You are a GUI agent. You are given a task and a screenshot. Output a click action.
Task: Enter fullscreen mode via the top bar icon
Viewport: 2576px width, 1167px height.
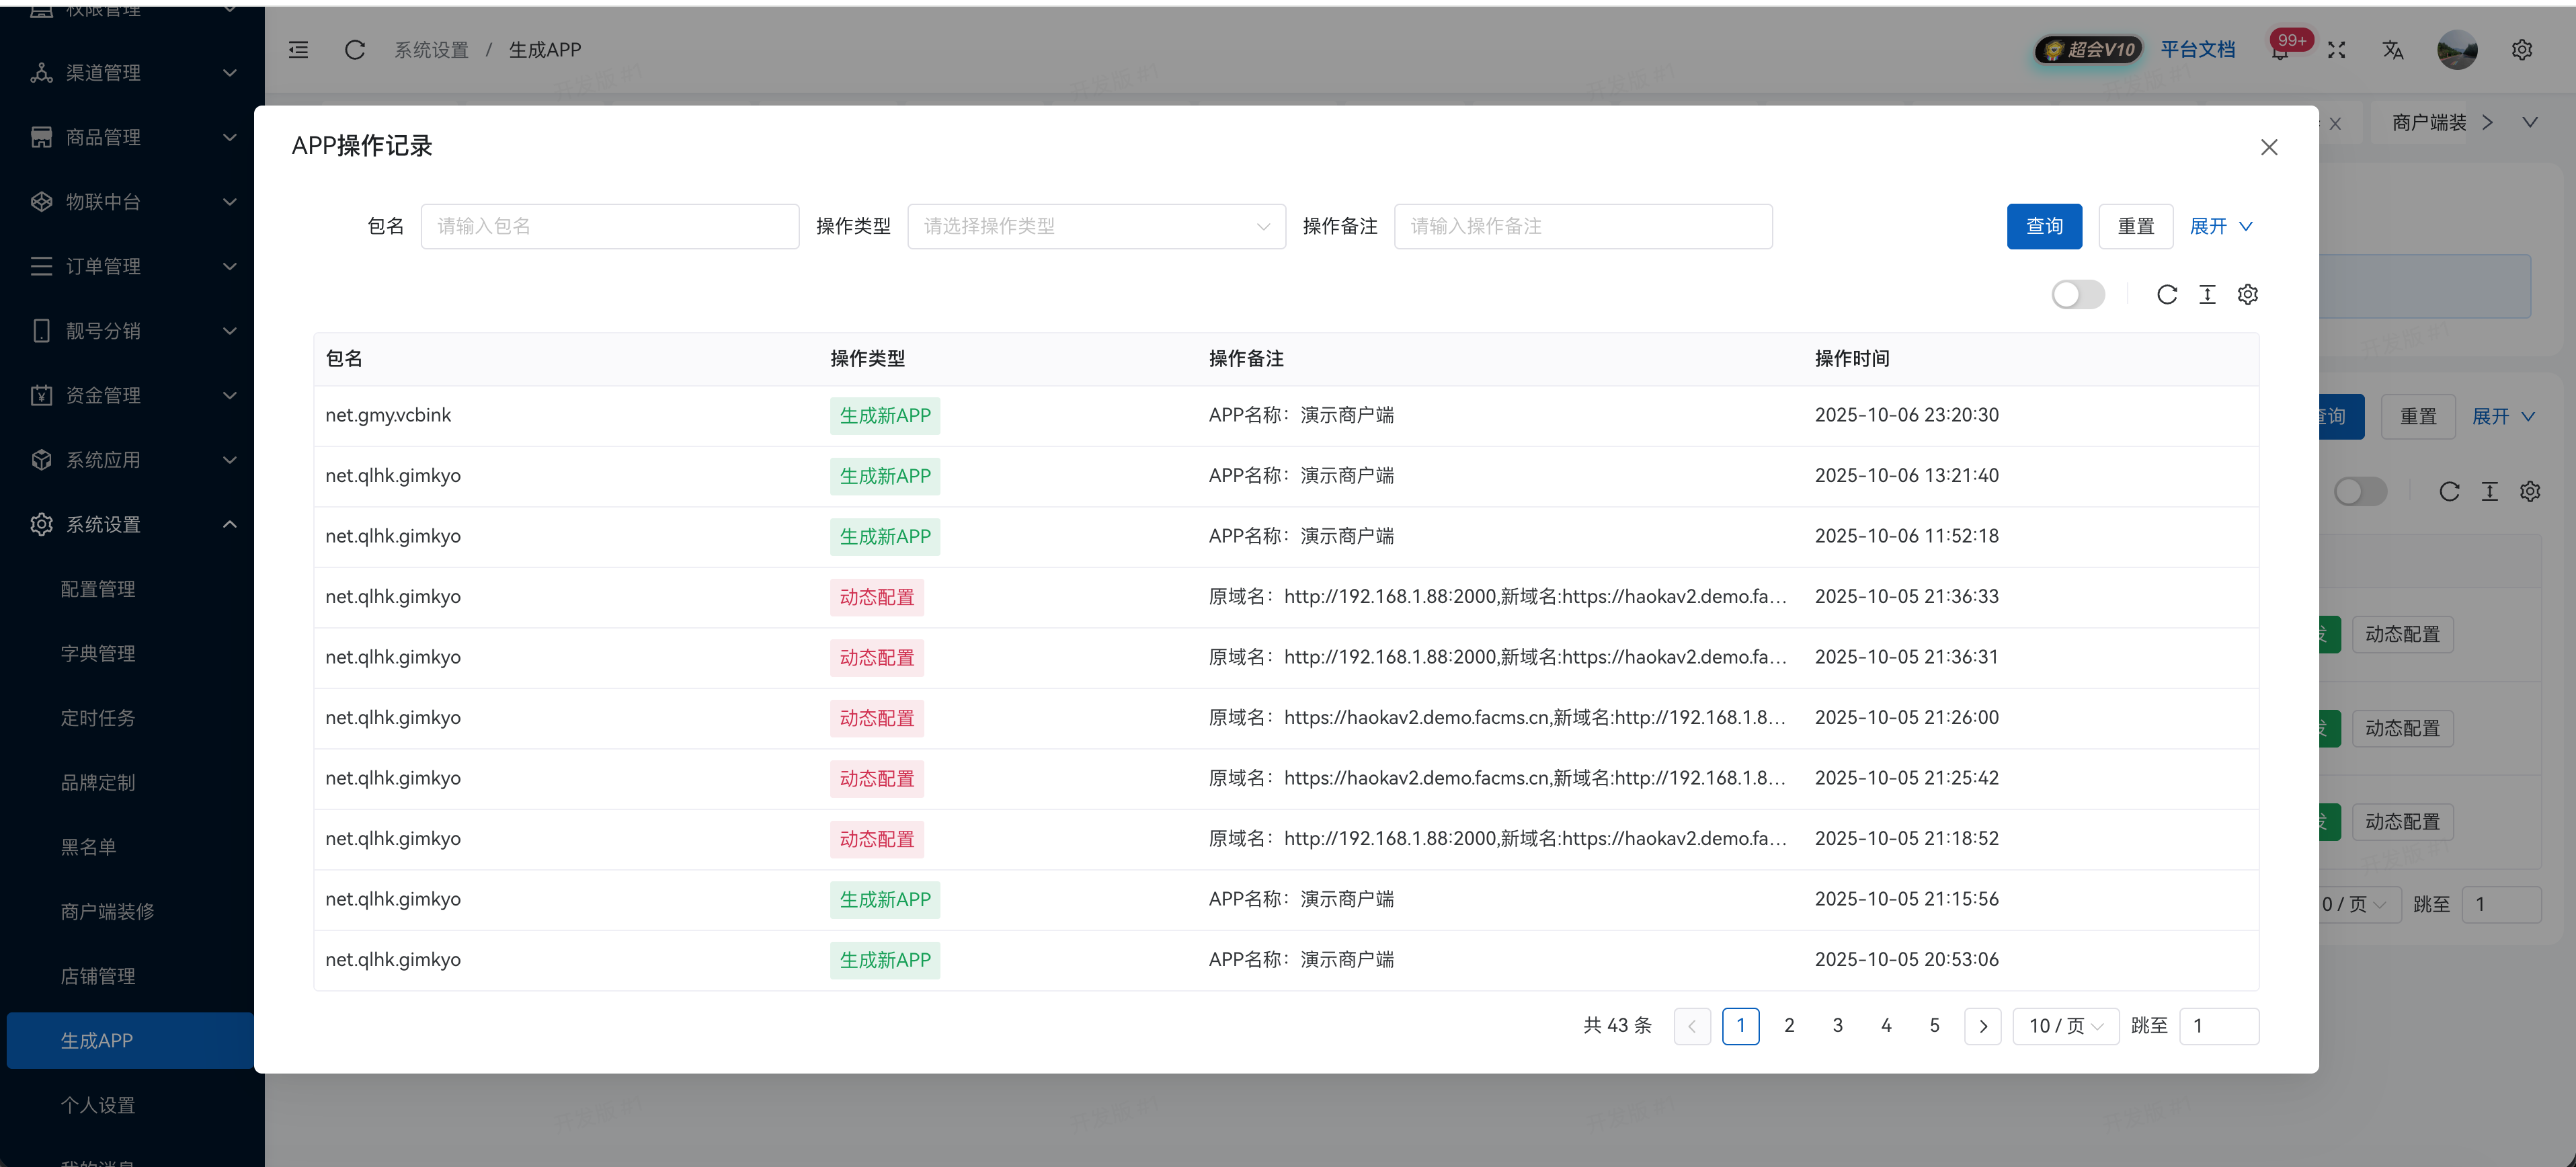[x=2336, y=50]
